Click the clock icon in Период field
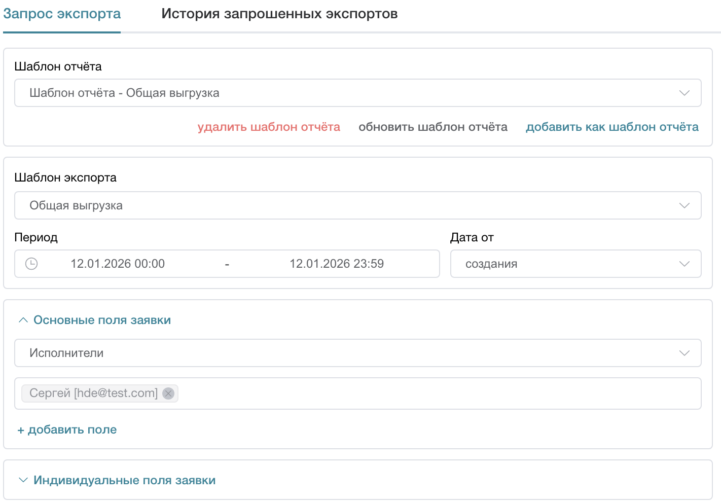Image resolution: width=721 pixels, height=503 pixels. (31, 264)
